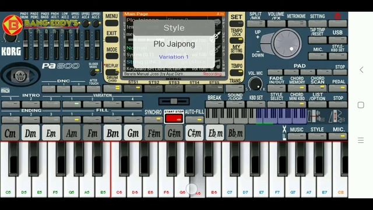Select the STS1 button
The image size is (373, 210).
[x=133, y=89]
